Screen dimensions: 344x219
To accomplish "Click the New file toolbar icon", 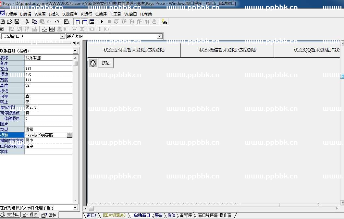I will [x=3, y=22].
